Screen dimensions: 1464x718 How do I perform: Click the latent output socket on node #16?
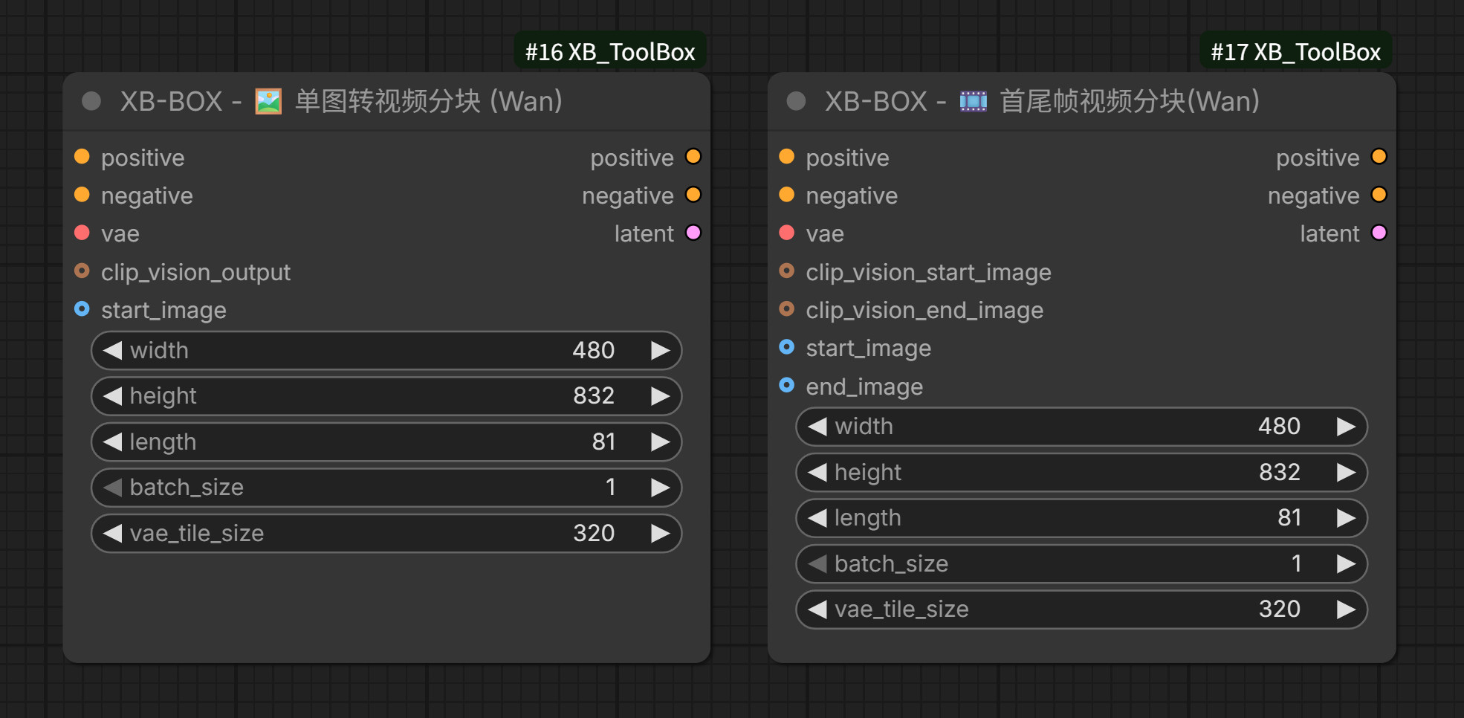click(693, 233)
